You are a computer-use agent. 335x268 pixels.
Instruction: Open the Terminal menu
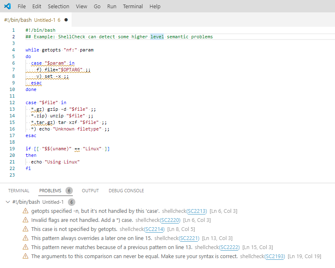pyautogui.click(x=133, y=7)
